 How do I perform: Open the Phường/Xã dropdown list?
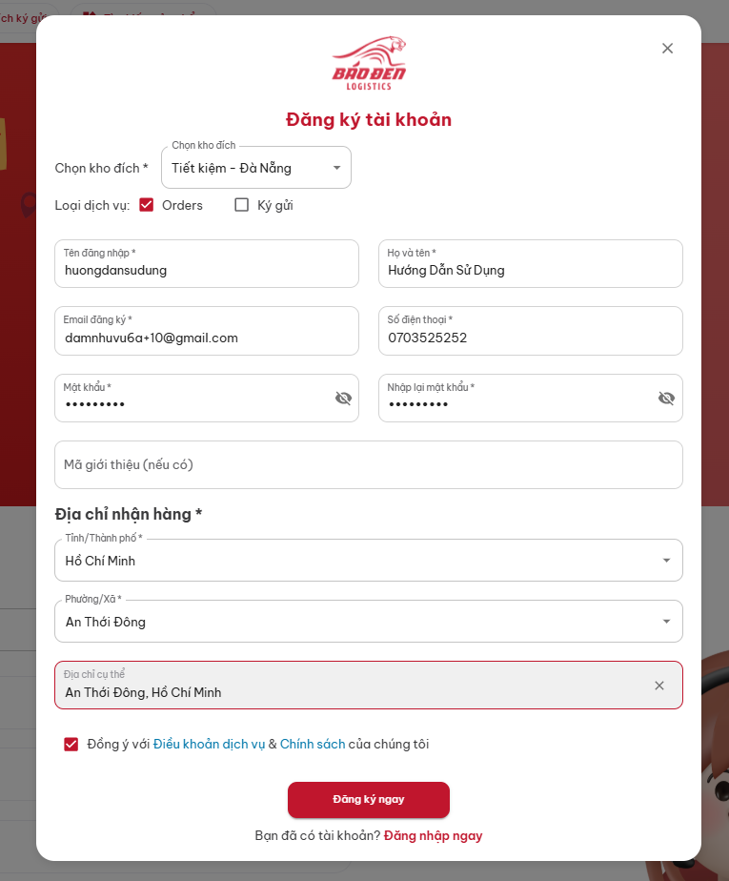tap(368, 622)
